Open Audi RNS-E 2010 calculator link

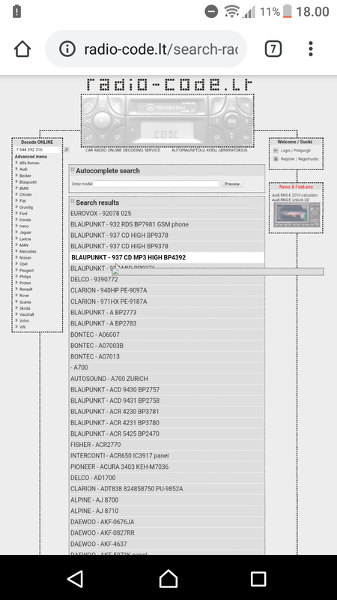tap(295, 195)
